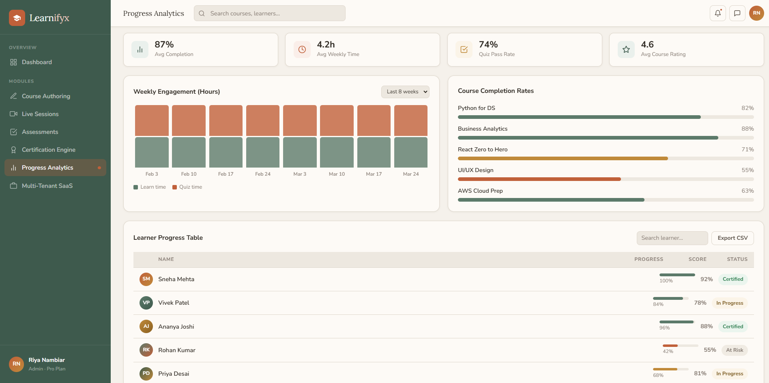Click the Search learner input field
This screenshot has width=769, height=383.
point(672,238)
